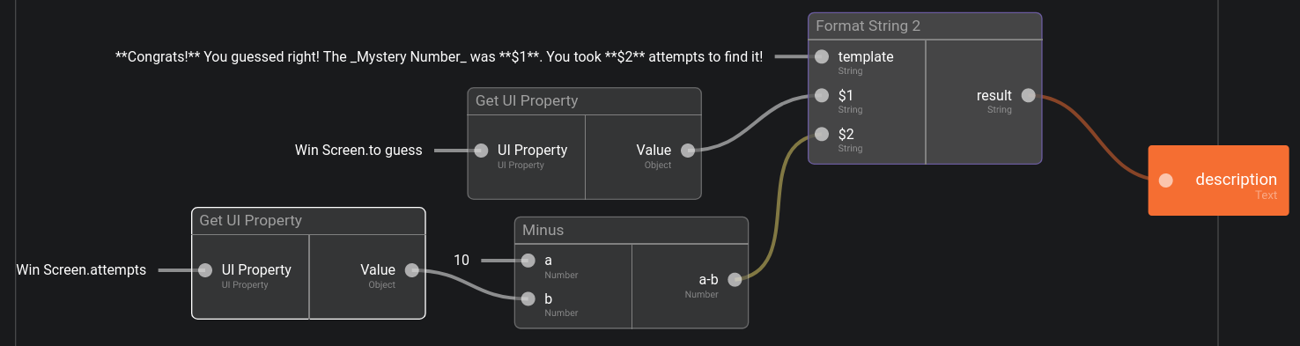Click the UI Property input port fed by Win Screen.to guess
Image resolution: width=1300 pixels, height=346 pixels.
point(481,150)
